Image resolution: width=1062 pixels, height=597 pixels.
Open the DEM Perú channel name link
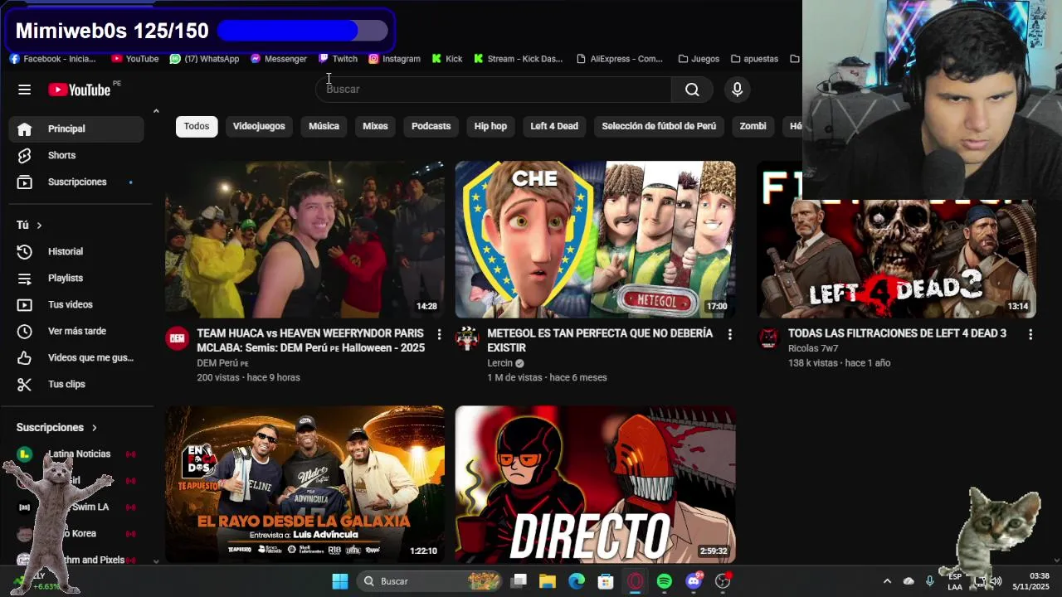tap(217, 363)
